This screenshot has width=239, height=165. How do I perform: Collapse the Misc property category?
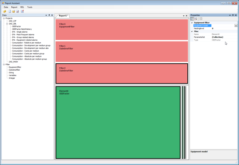[x=192, y=31]
